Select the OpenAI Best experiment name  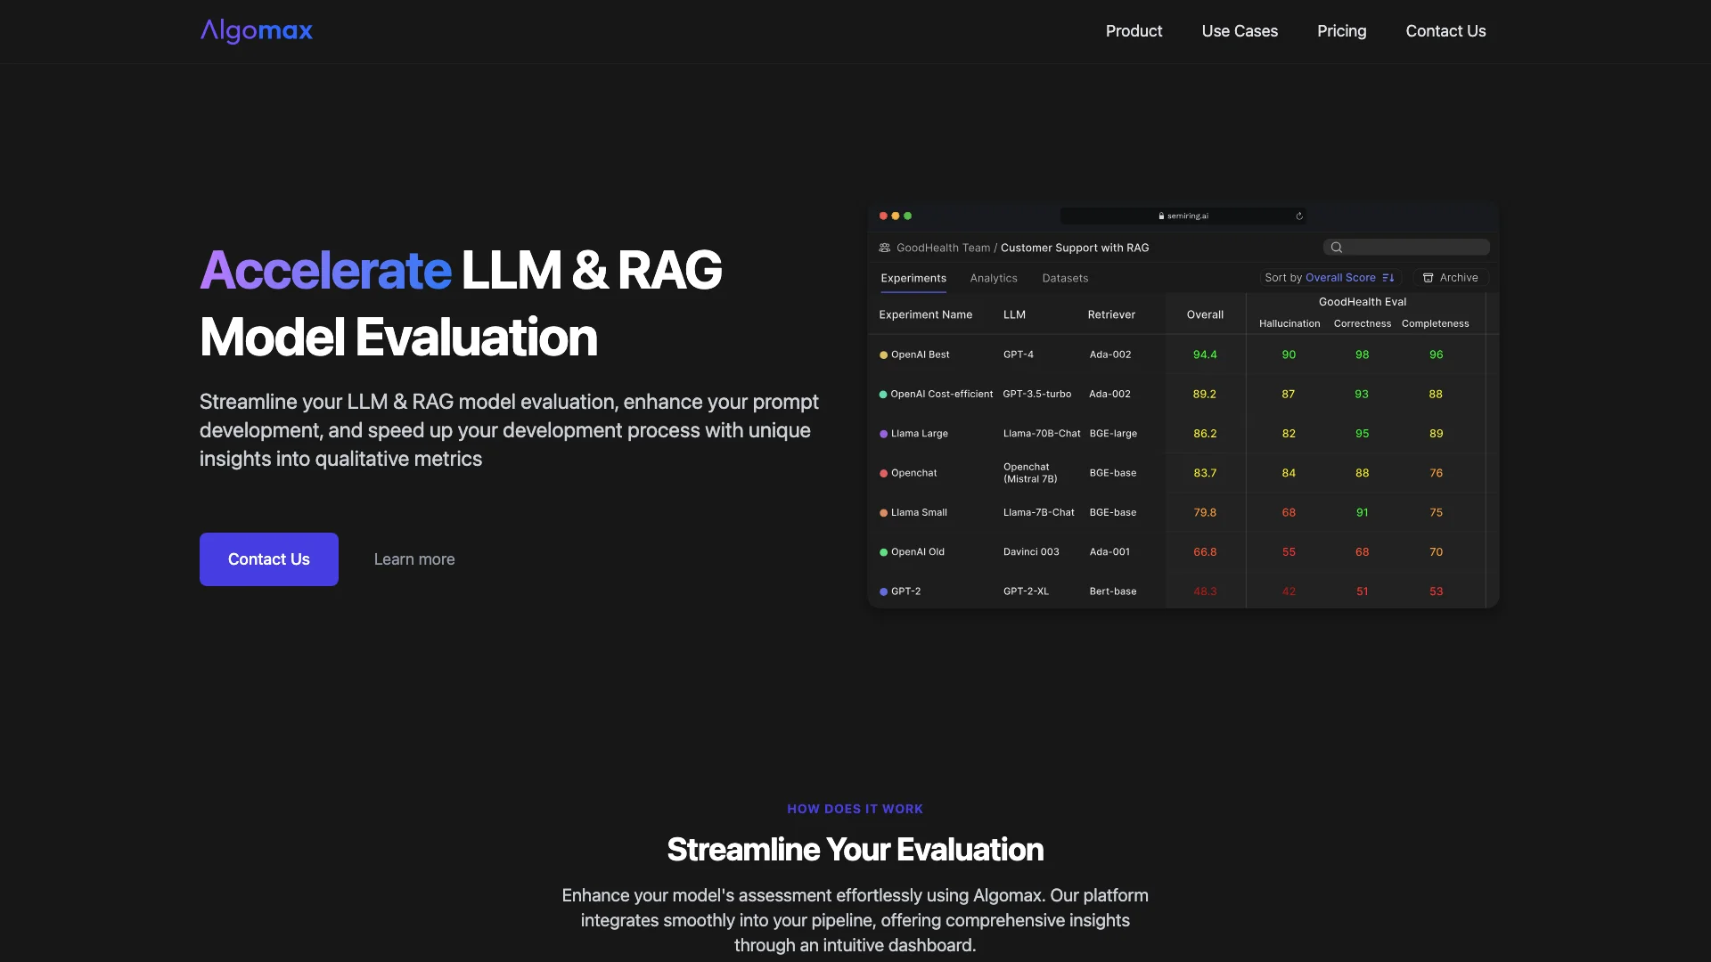921,355
